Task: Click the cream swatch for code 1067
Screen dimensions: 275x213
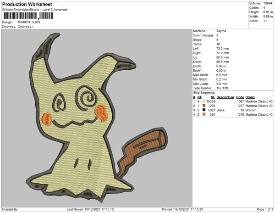Action: click(x=204, y=101)
